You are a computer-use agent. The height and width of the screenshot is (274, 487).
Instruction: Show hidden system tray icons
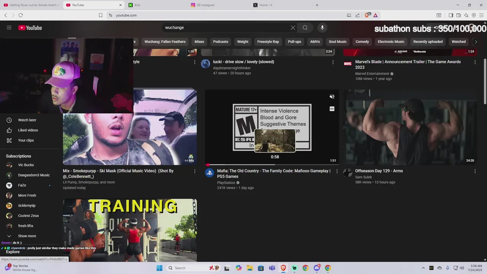[x=423, y=268]
